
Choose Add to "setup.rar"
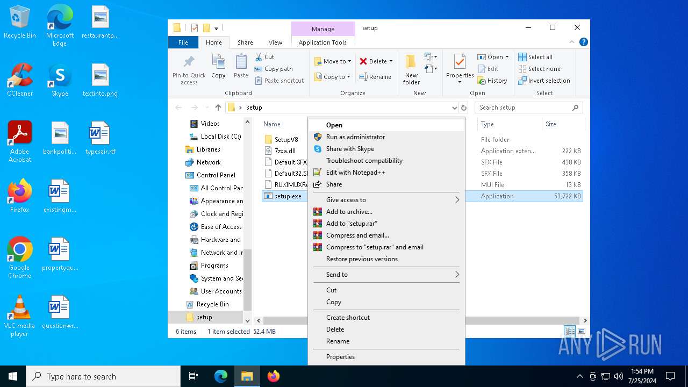pyautogui.click(x=386, y=224)
